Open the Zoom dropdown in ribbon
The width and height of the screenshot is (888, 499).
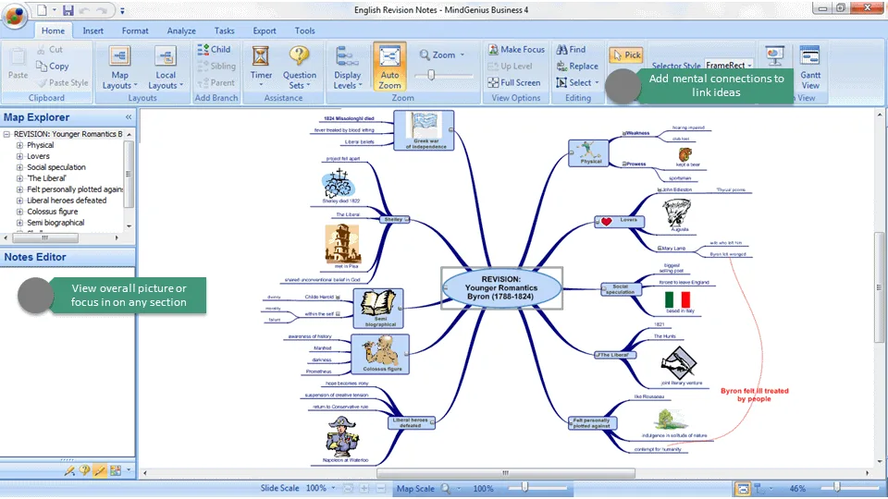point(443,55)
